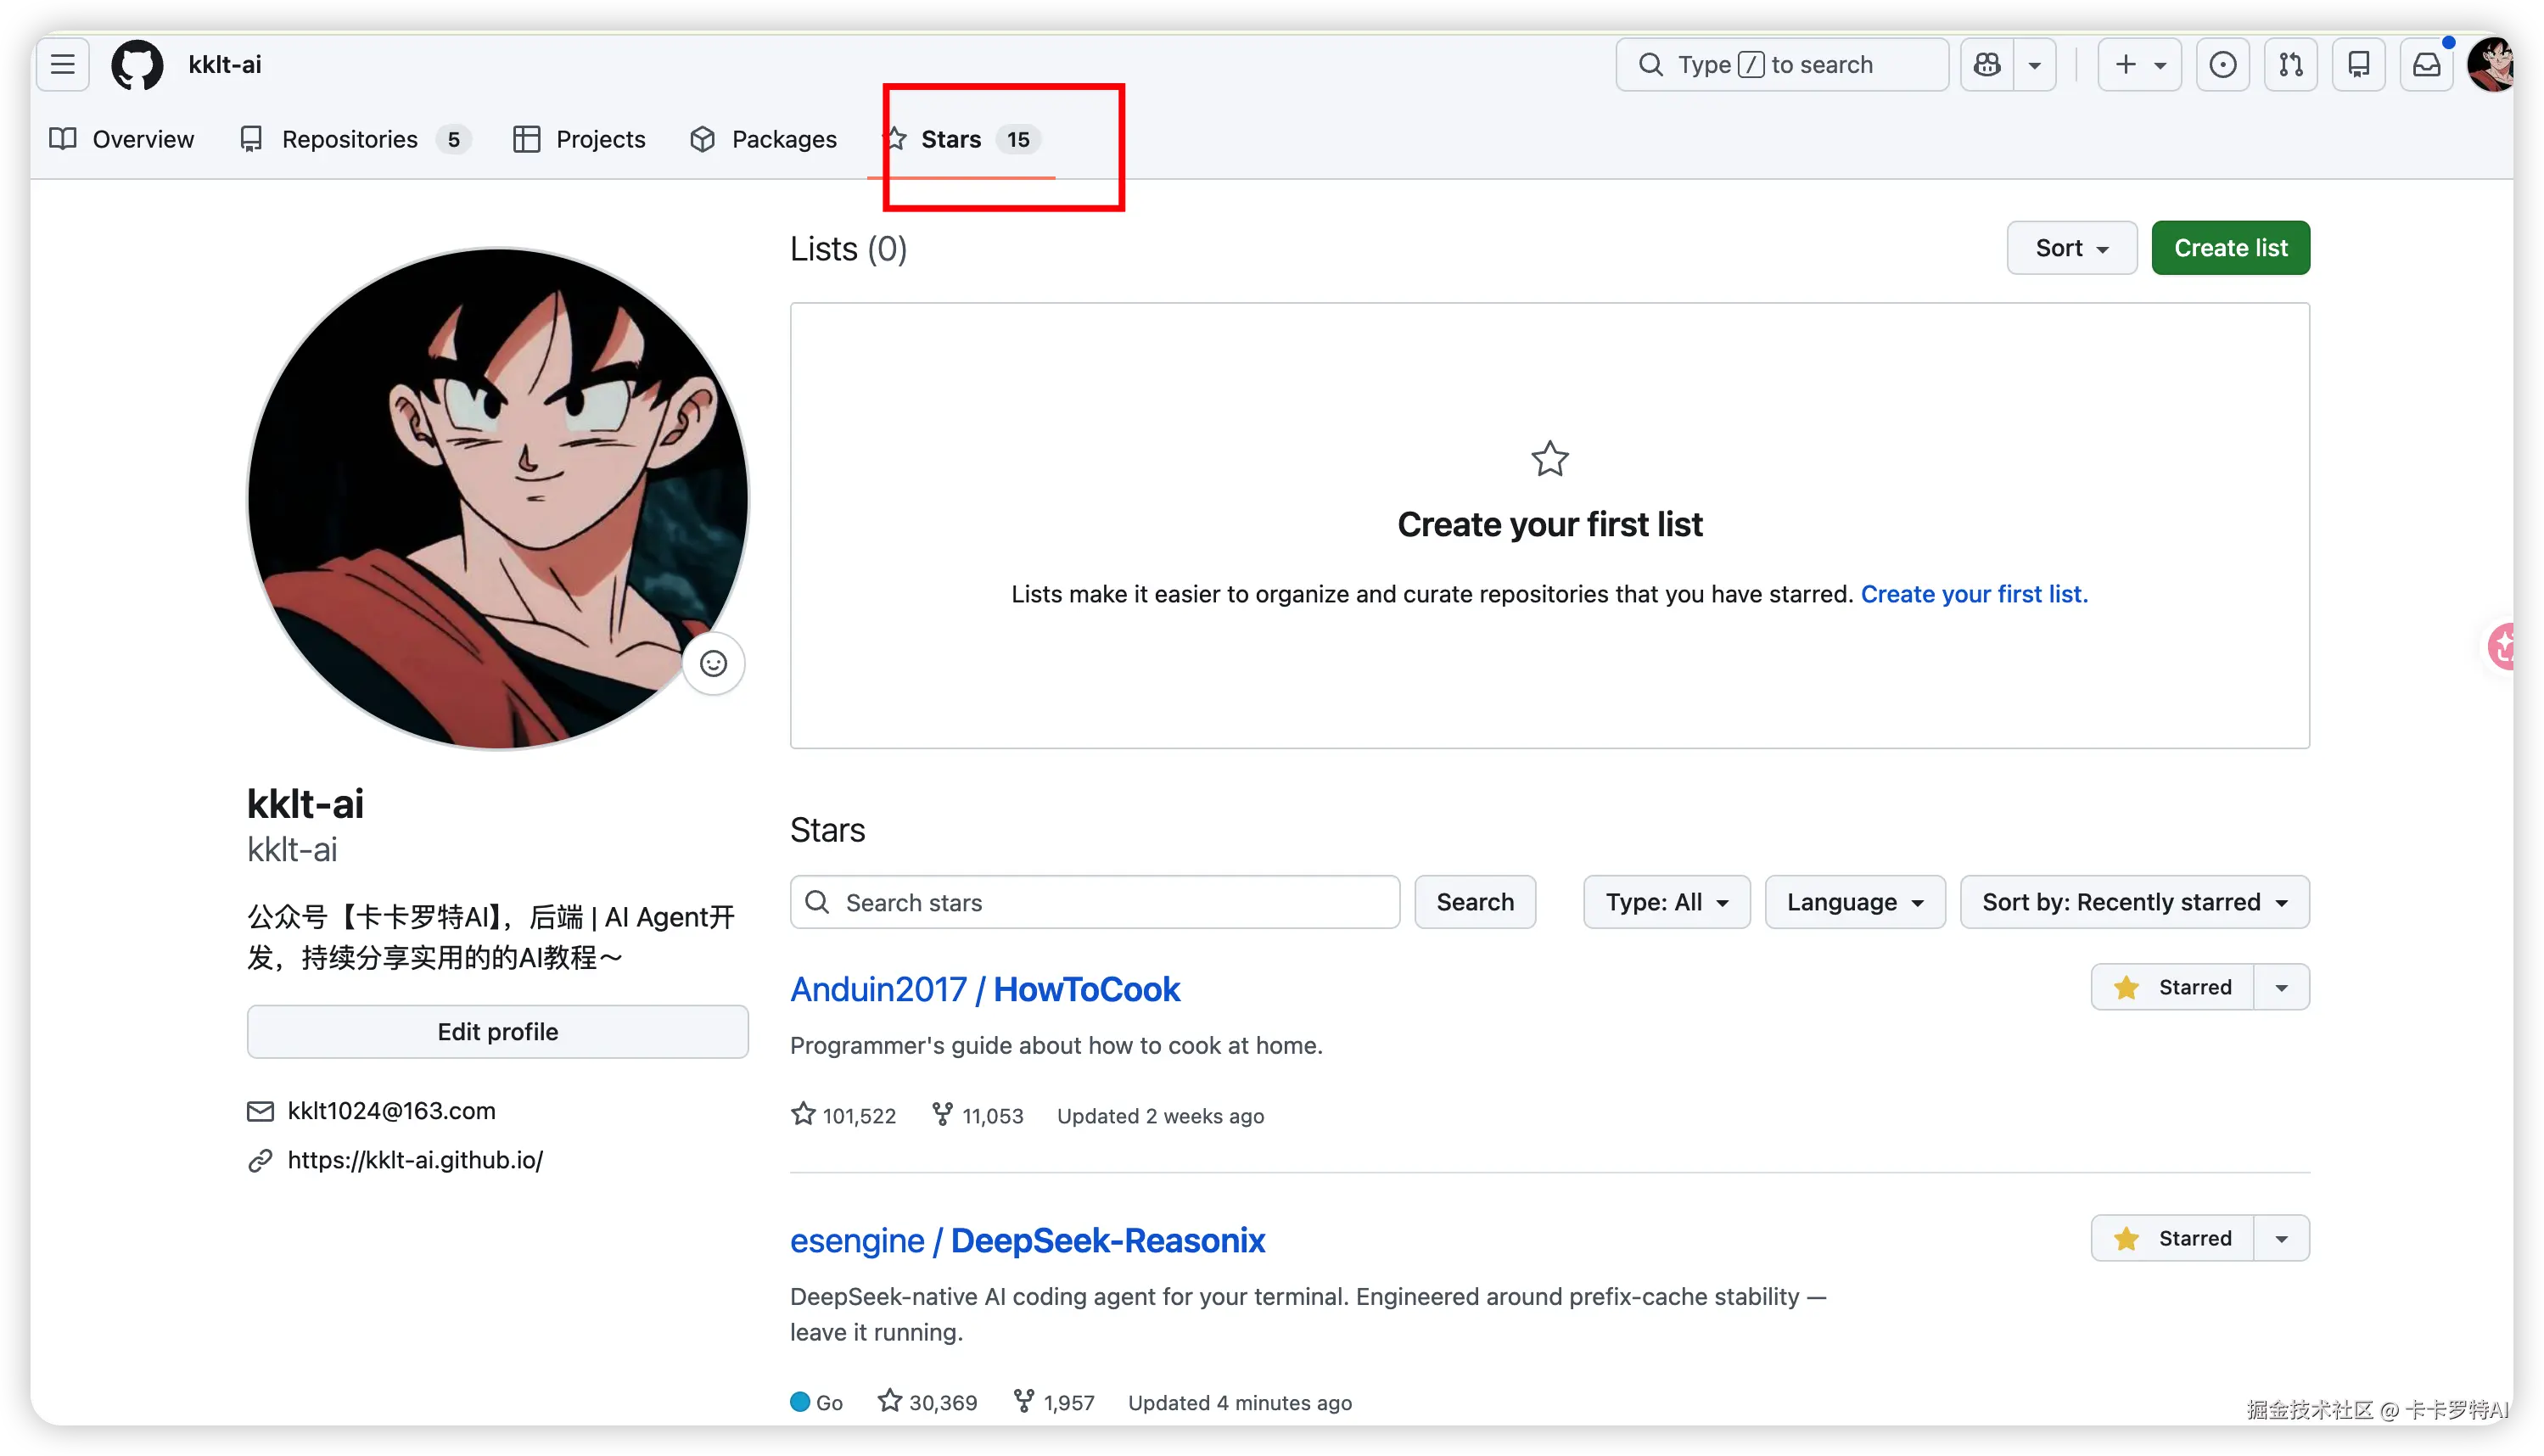Open the repositories icon in header

point(2358,65)
